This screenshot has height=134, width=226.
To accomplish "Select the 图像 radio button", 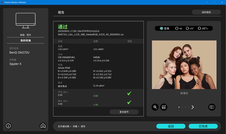I will tap(161, 28).
